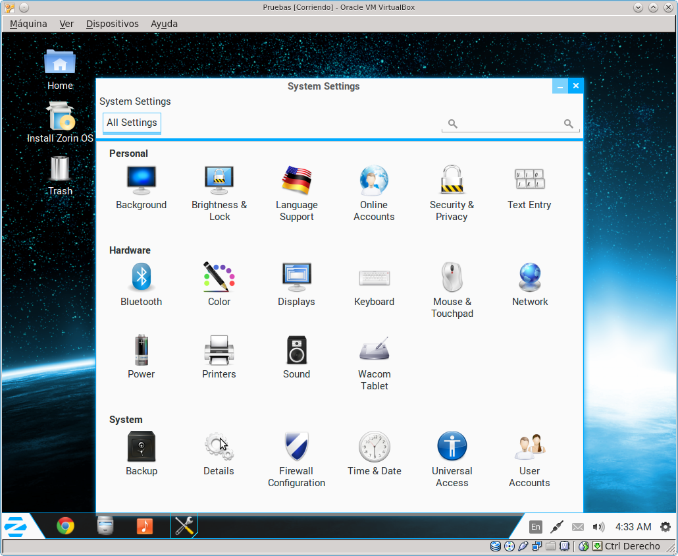
Task: Open the Máquina menu
Action: point(28,24)
